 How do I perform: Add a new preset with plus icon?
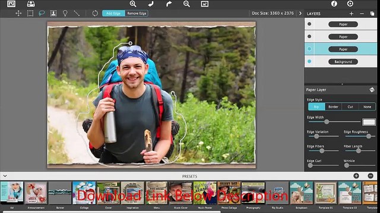[x=356, y=176]
